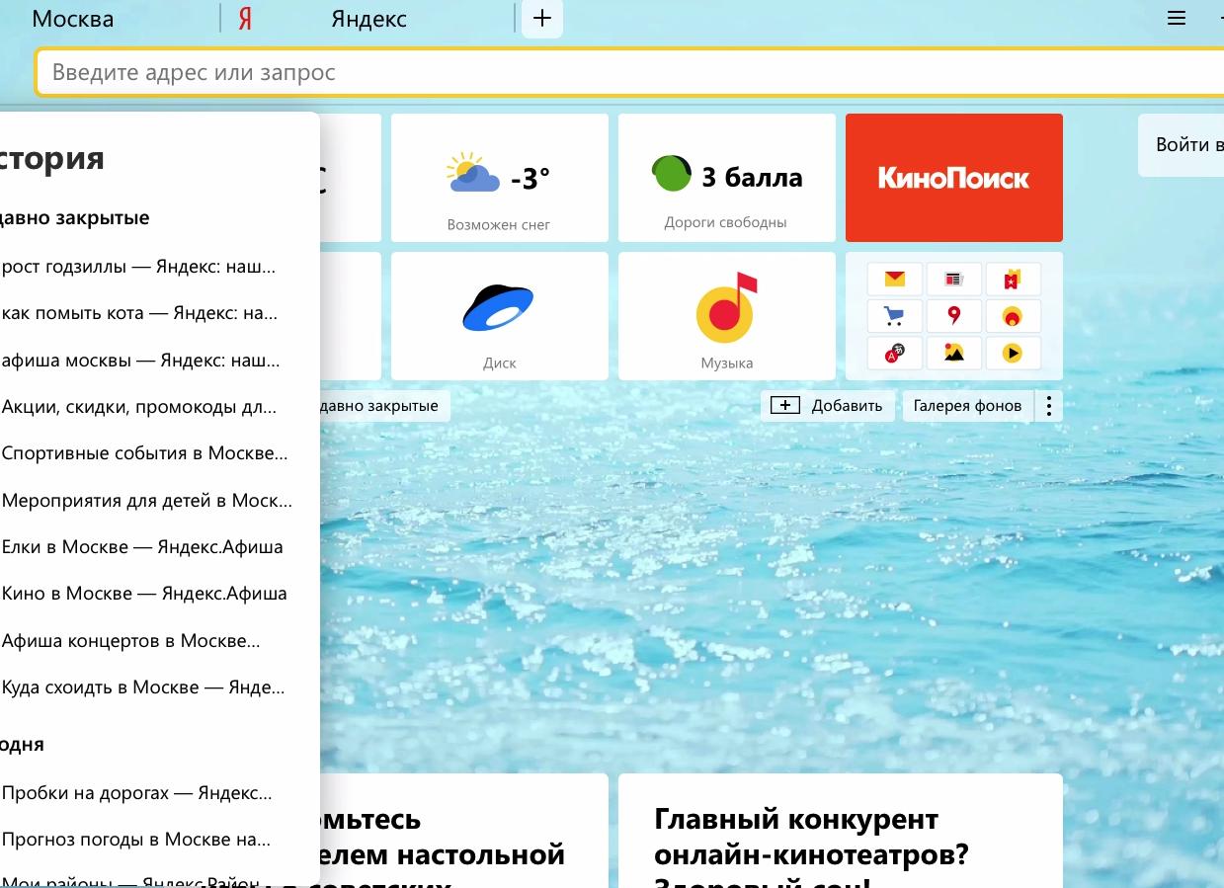Viewport: 1224px width, 888px height.
Task: Open Yandex News from the services grid
Action: 953,279
